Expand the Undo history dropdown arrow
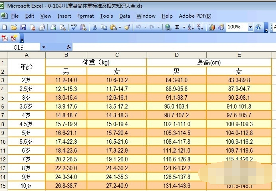Image resolution: width=276 pixels, height=191 pixels. (x=145, y=27)
